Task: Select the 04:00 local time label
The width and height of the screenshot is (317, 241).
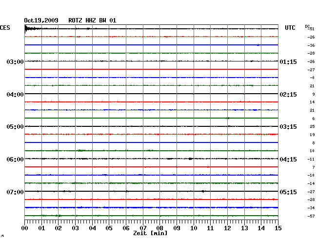Action: coord(15,95)
